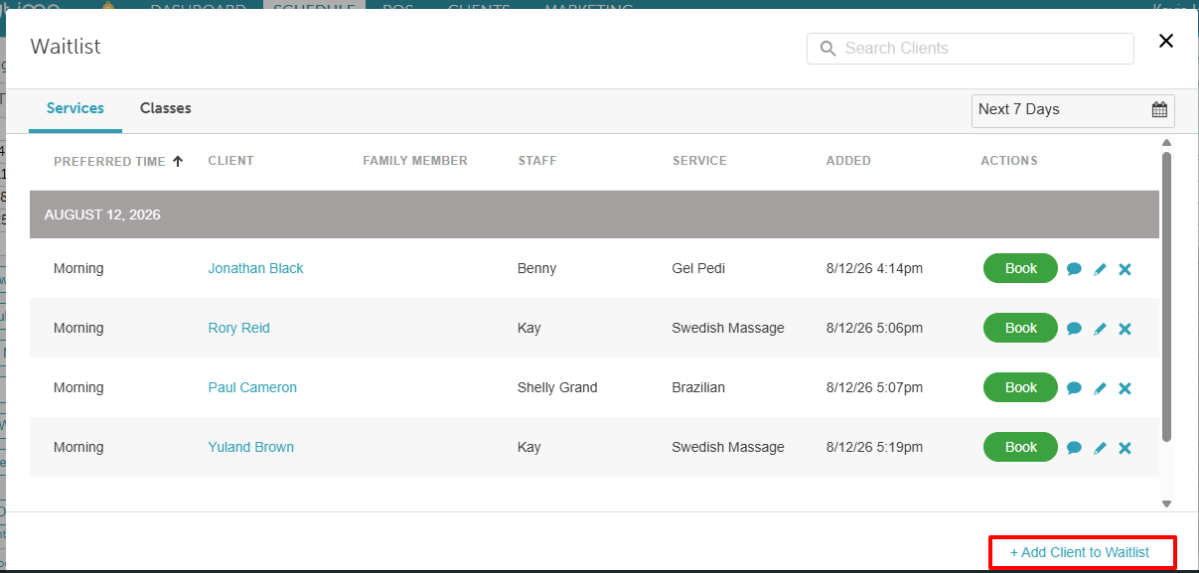
Task: Click the Family Member column header
Action: click(x=415, y=161)
